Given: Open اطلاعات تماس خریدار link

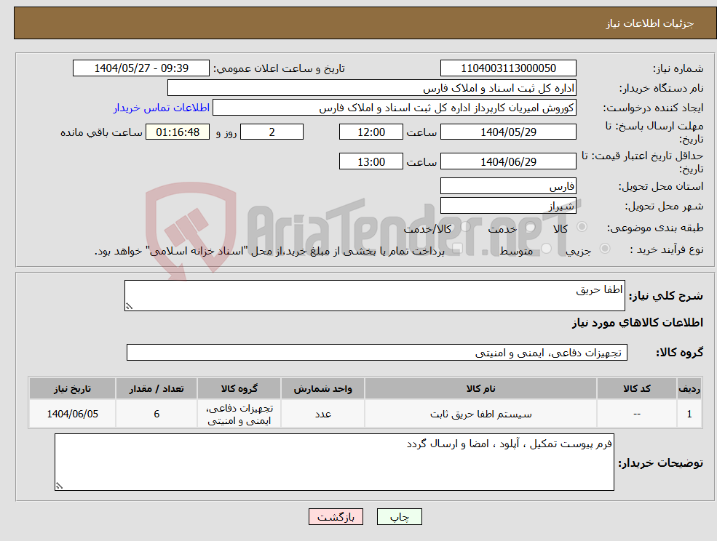Looking at the screenshot, I should coord(162,108).
